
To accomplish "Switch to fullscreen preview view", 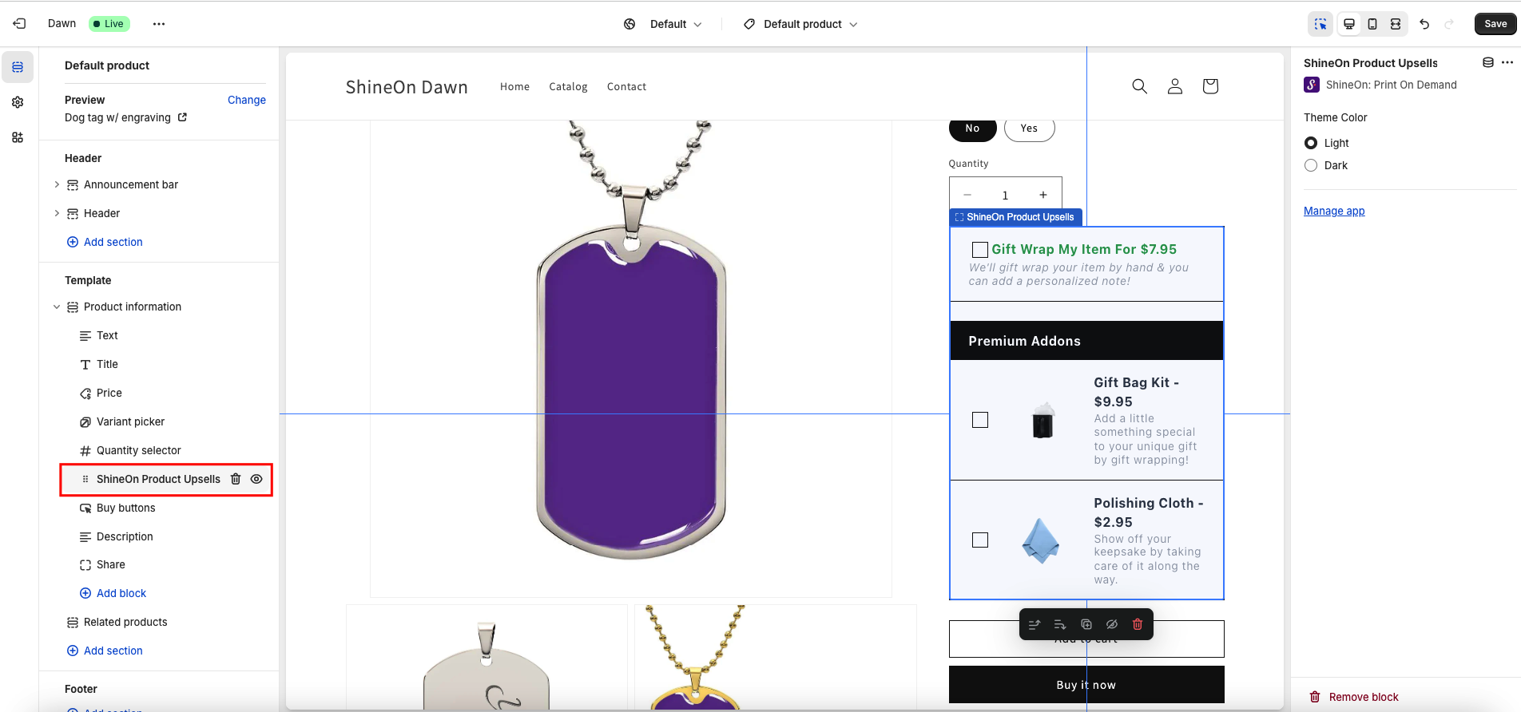I will [1396, 24].
